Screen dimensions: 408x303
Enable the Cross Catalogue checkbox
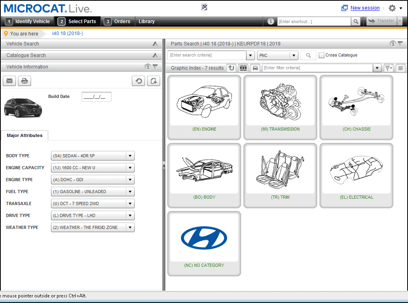pyautogui.click(x=321, y=55)
